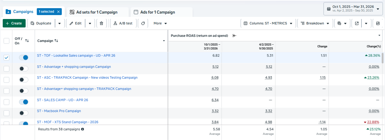Open the Breakdown dropdown
Image resolution: width=385 pixels, height=140 pixels.
[x=315, y=23]
